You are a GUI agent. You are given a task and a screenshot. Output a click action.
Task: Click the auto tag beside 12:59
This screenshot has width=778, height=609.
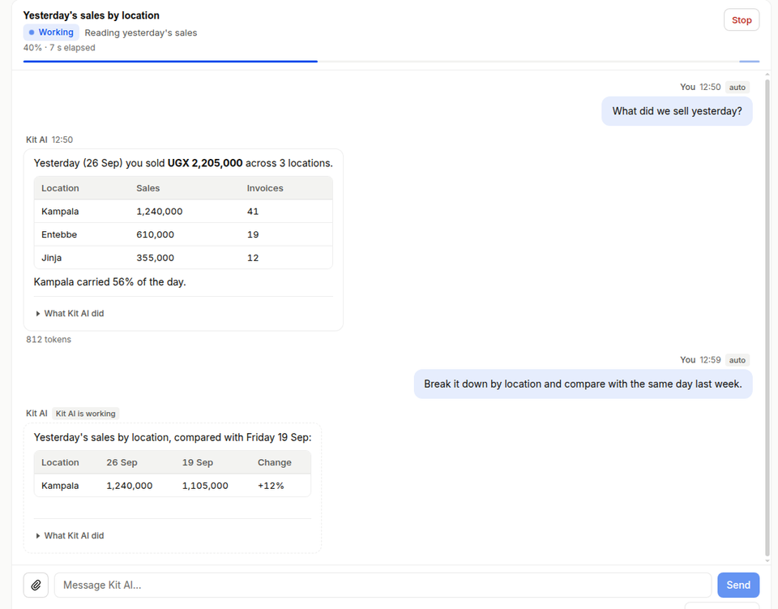point(737,360)
